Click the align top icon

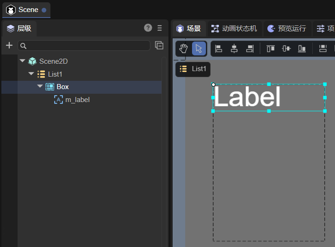270,48
